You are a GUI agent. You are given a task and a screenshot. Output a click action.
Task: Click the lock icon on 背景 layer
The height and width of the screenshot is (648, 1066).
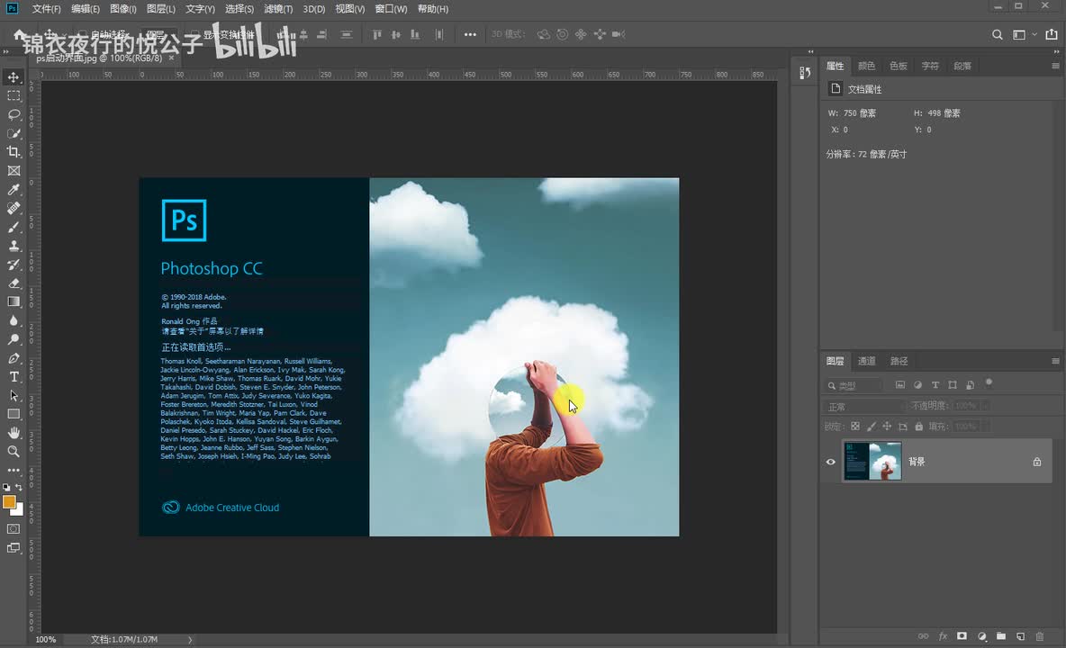[1036, 462]
